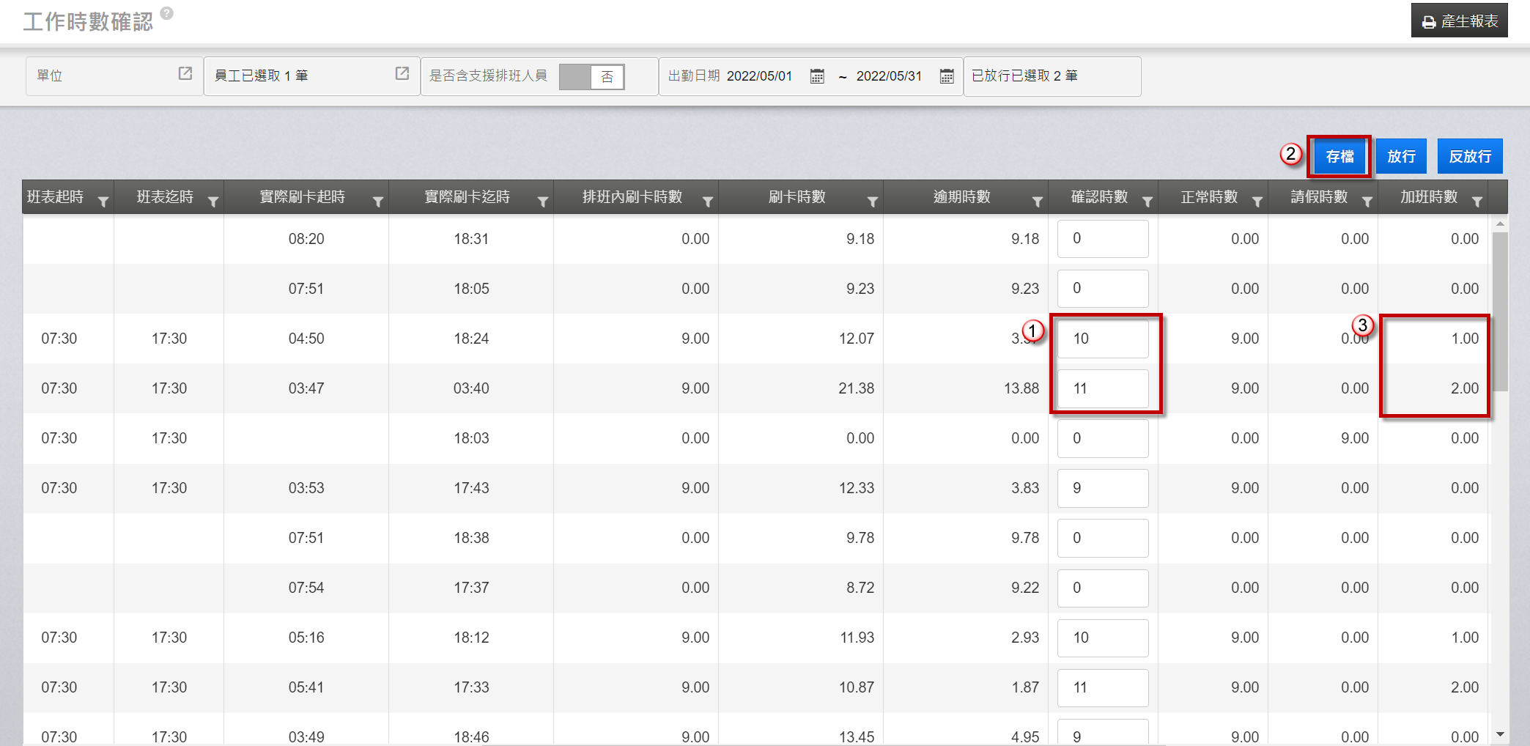Click the 排班內刷卡時數 column header
Screen dimensions: 1530x746
(632, 197)
